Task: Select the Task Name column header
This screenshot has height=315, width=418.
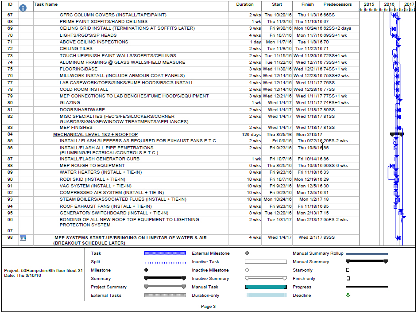Action: tap(46, 4)
